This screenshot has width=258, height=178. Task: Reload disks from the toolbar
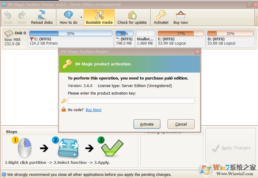pos(42,17)
